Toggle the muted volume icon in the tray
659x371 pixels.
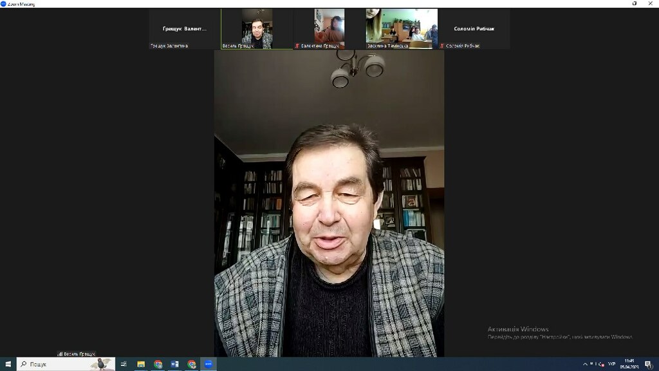click(602, 364)
